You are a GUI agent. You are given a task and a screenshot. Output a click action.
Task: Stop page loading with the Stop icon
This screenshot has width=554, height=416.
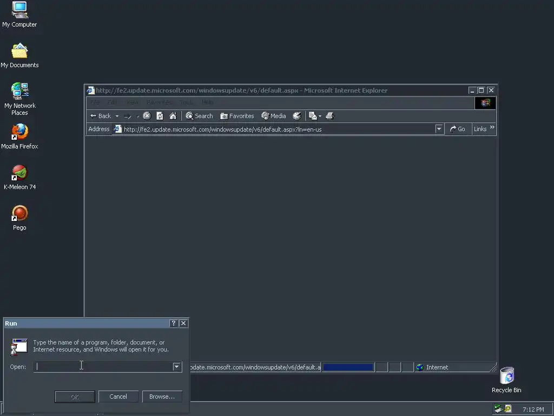point(147,116)
